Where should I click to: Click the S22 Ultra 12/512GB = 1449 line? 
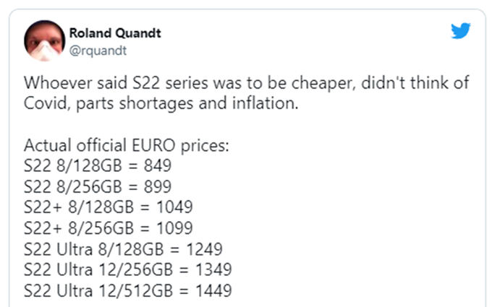pyautogui.click(x=128, y=290)
